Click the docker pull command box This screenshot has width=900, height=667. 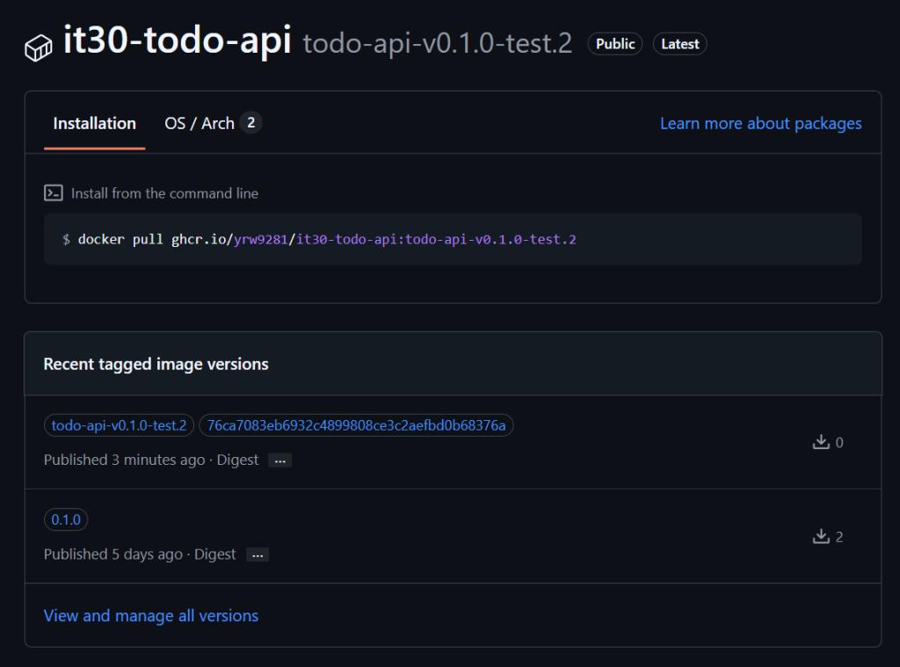tap(453, 239)
